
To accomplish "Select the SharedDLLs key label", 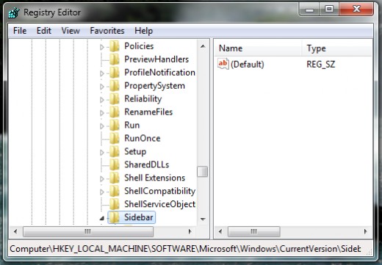I will pos(146,164).
